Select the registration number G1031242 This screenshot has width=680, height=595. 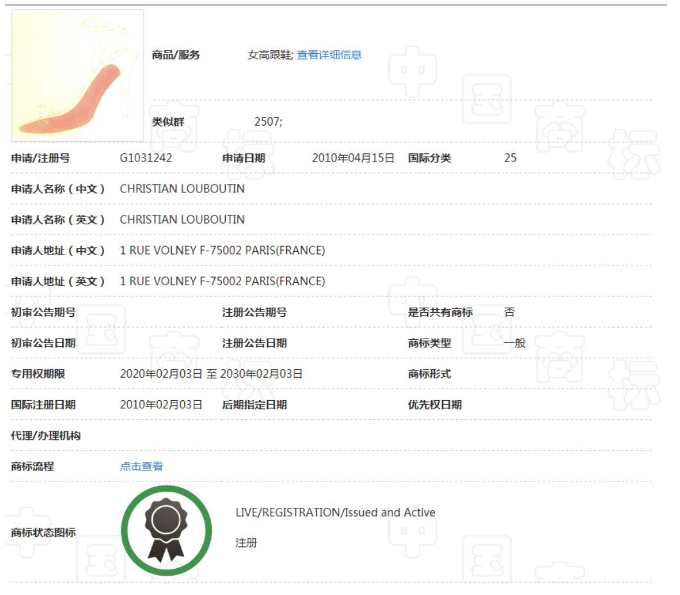click(x=146, y=158)
